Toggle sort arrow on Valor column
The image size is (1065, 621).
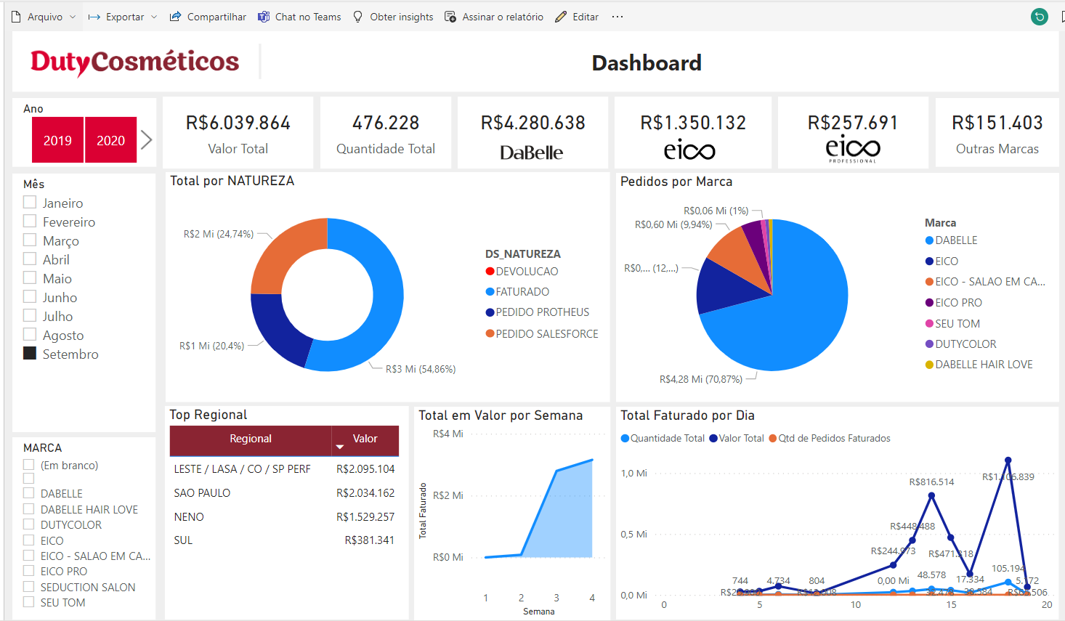point(339,447)
